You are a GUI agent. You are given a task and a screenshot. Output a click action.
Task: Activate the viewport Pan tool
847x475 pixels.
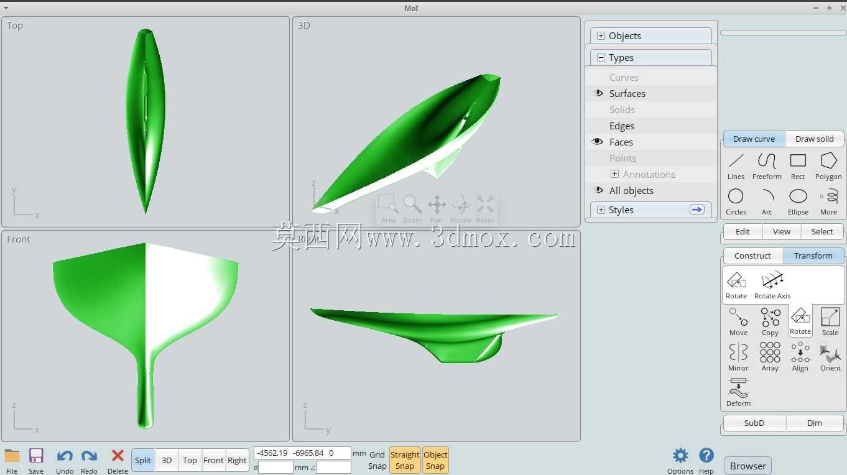pyautogui.click(x=437, y=209)
